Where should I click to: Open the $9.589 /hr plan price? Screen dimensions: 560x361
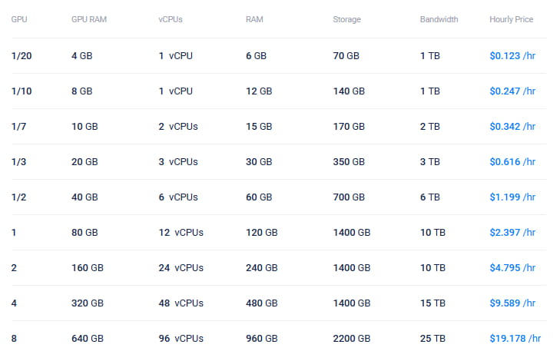[512, 303]
